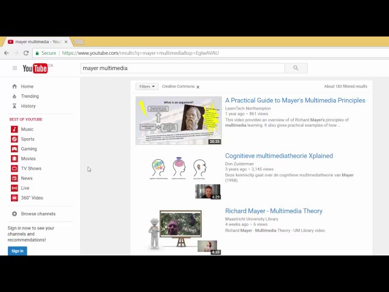Image resolution: width=389 pixels, height=292 pixels.
Task: Click the Sports ball icon
Action: coord(15,139)
